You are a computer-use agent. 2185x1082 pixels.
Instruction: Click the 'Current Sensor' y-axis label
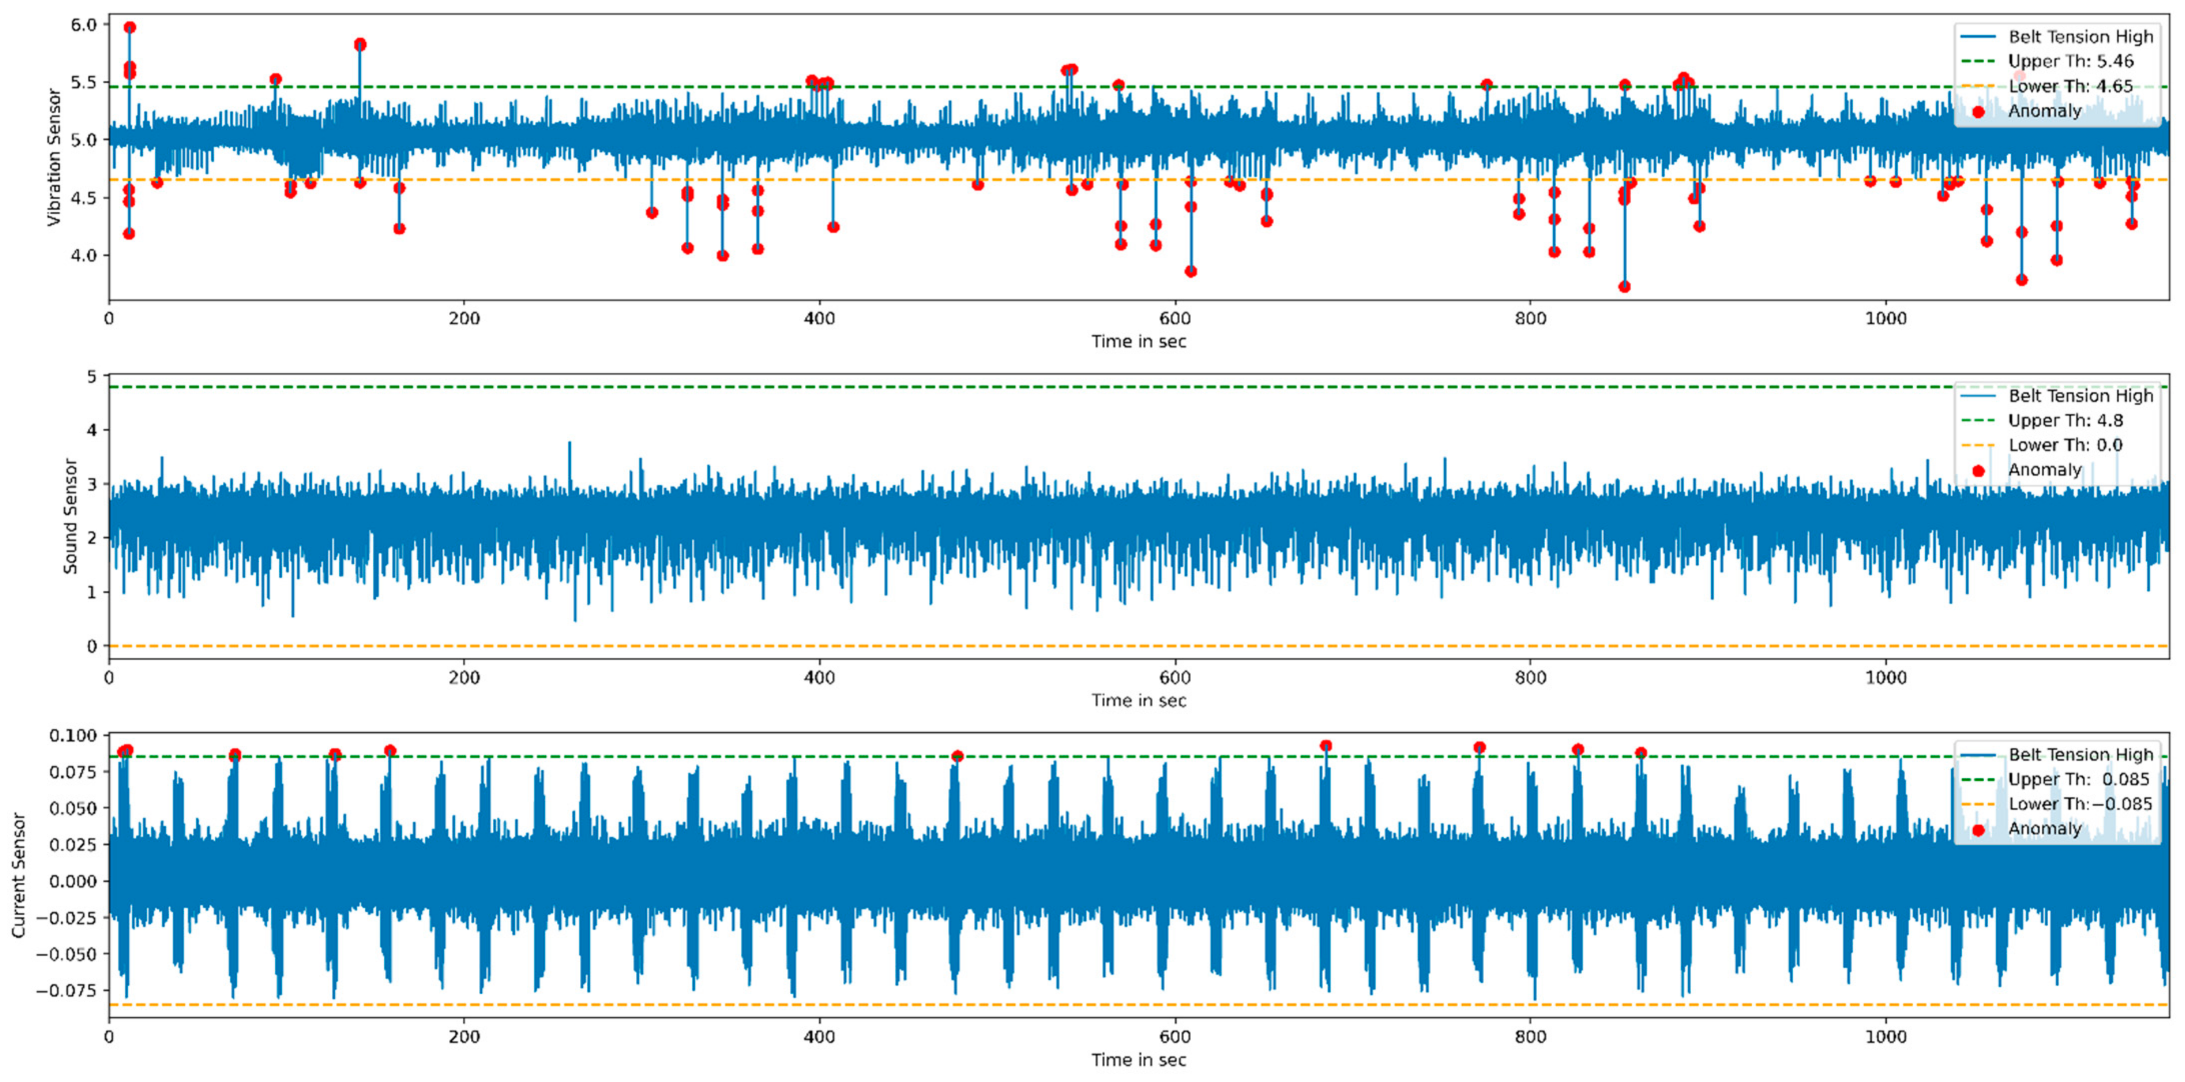click(x=19, y=875)
